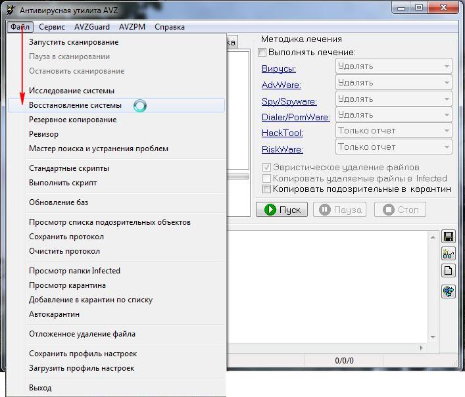
Task: Open the AVZGuard menu
Action: point(92,27)
